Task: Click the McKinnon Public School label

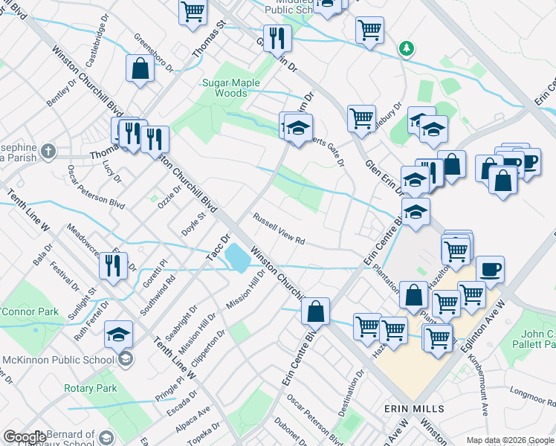Action: click(x=59, y=360)
